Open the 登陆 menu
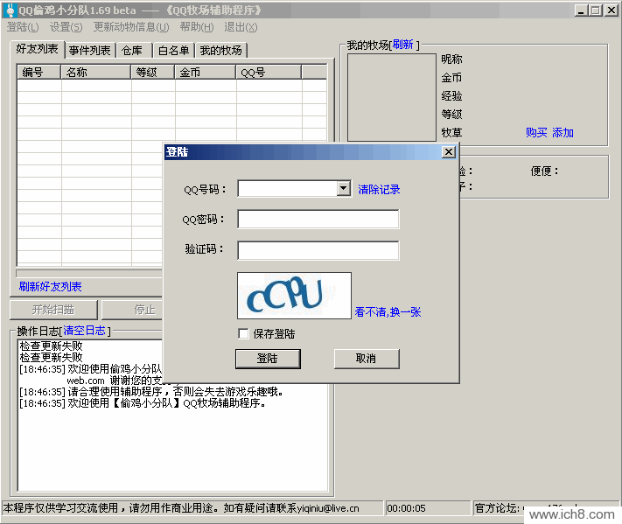622x524 pixels. tap(23, 27)
